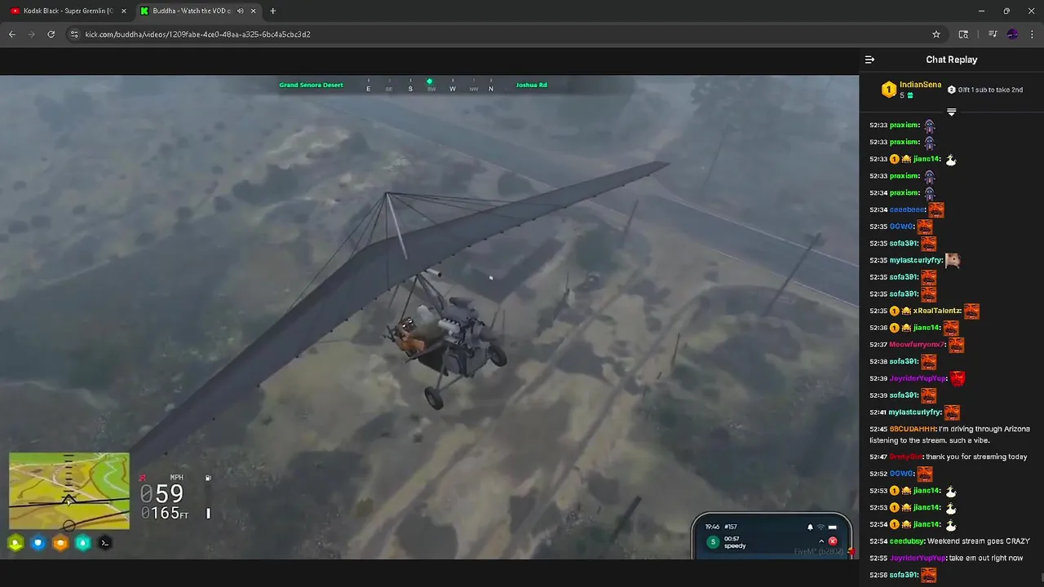Image resolution: width=1044 pixels, height=587 pixels.
Task: Click the 'Joshua Rd' street label
Action: tap(531, 85)
